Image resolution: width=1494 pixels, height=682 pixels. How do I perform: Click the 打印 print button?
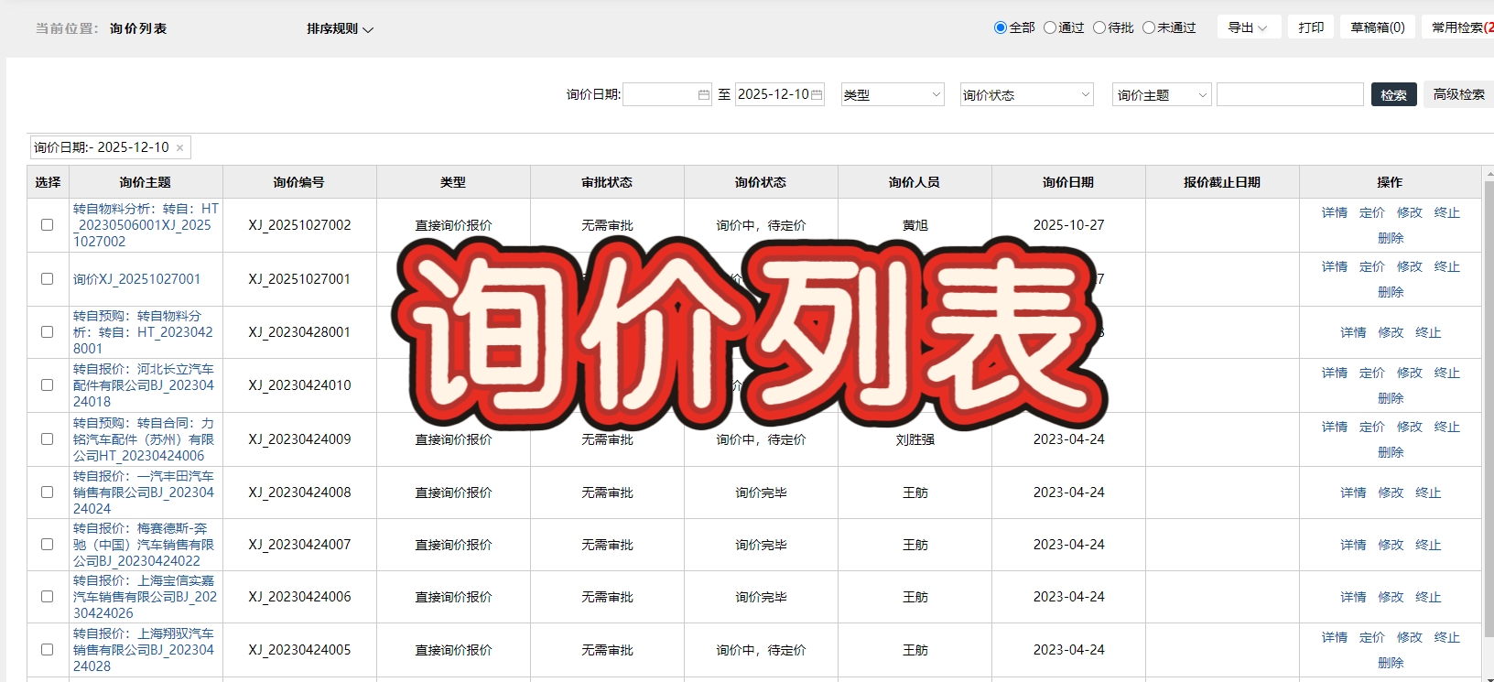(1311, 27)
